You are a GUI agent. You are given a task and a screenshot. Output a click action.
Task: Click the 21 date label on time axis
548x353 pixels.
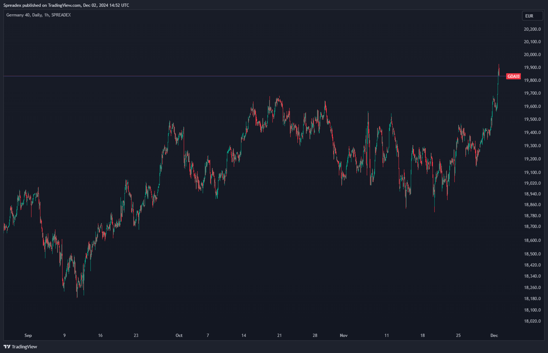[280, 335]
